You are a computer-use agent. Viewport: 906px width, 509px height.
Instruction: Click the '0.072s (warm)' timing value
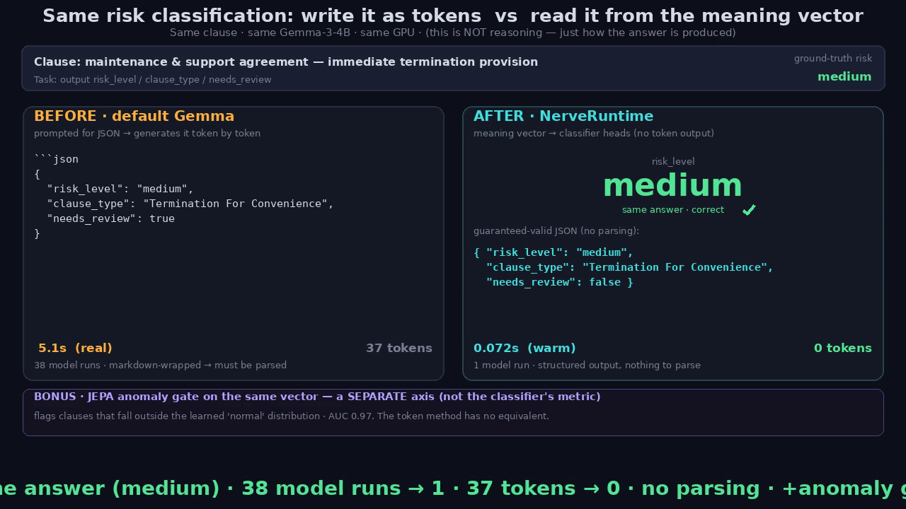click(524, 348)
